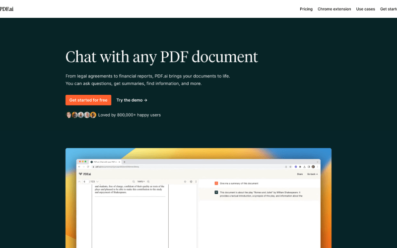Click Go back in the demo preview

[312, 174]
